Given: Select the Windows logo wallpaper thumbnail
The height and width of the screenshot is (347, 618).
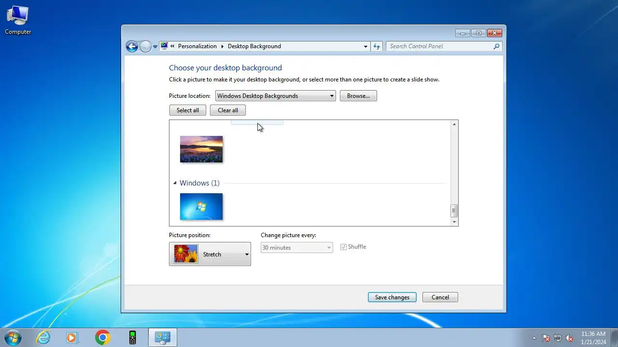Looking at the screenshot, I should (201, 207).
